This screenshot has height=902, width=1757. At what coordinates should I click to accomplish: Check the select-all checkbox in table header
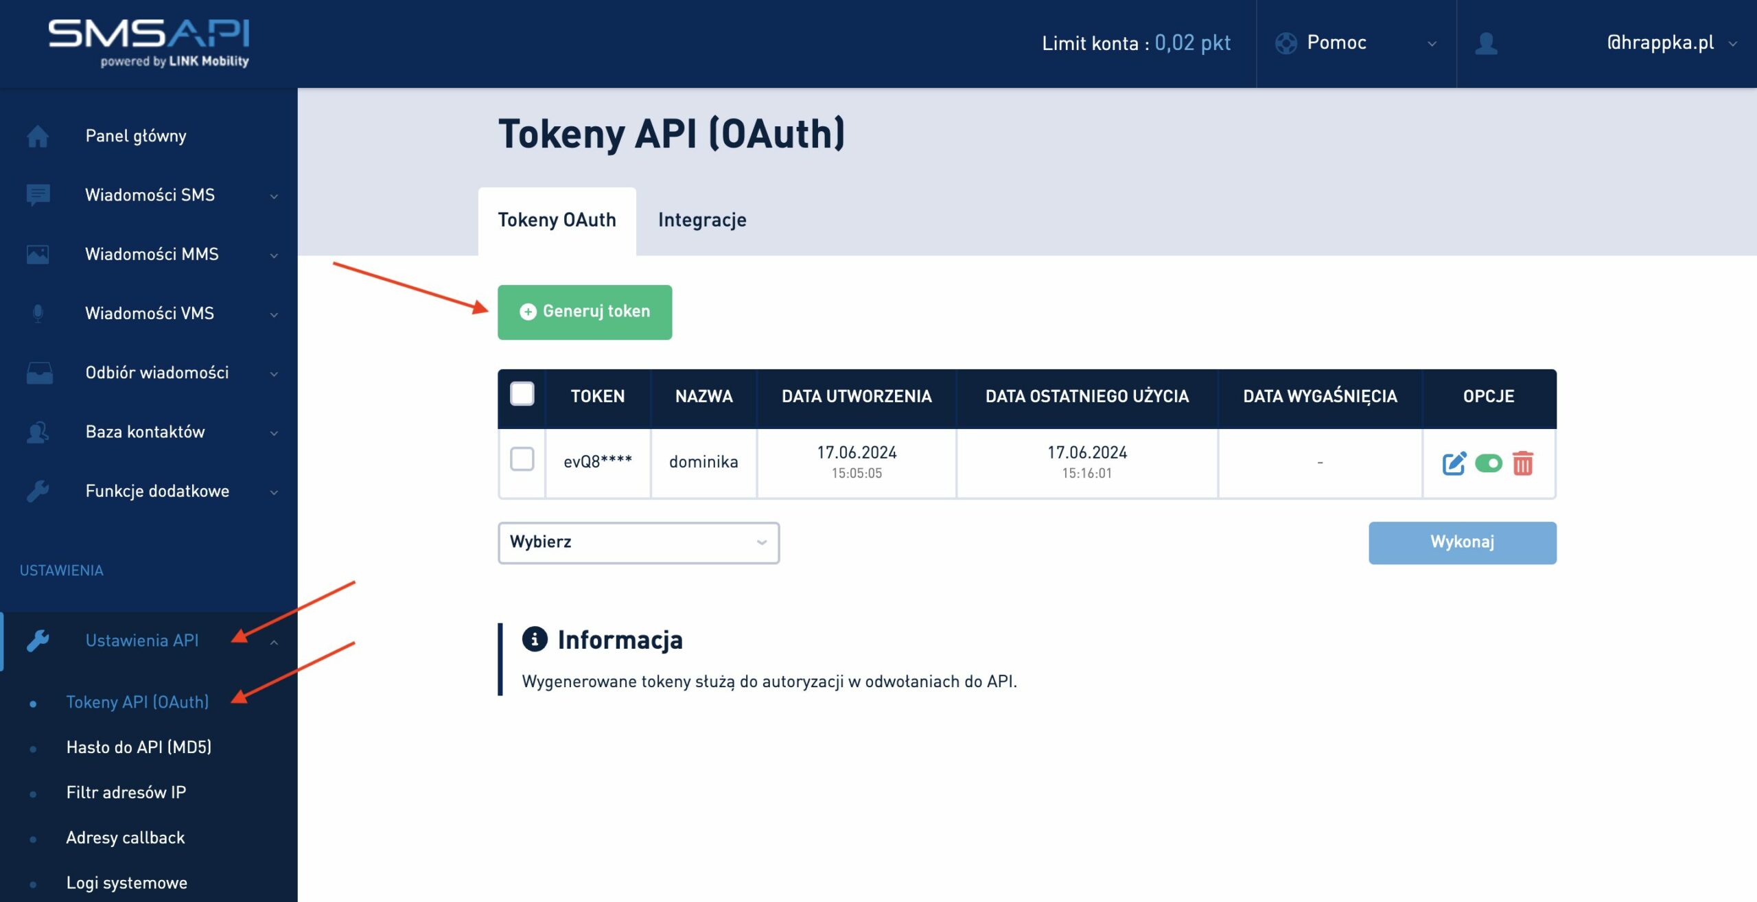tap(522, 394)
